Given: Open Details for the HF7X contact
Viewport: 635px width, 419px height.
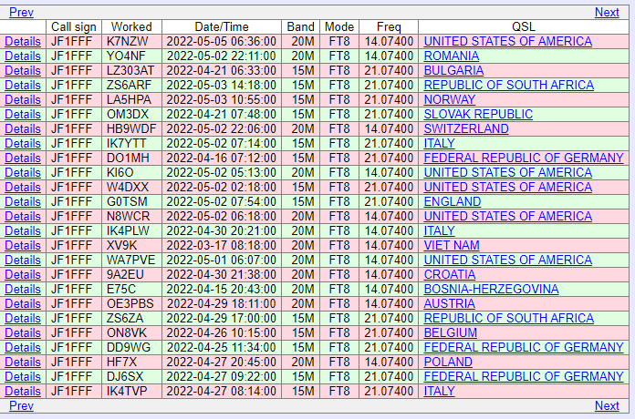Looking at the screenshot, I should [x=23, y=362].
